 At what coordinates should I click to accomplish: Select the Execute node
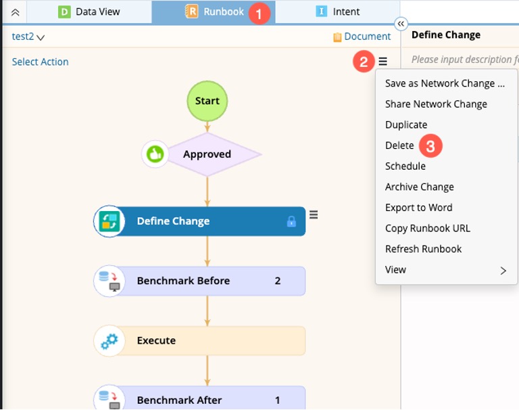click(199, 341)
